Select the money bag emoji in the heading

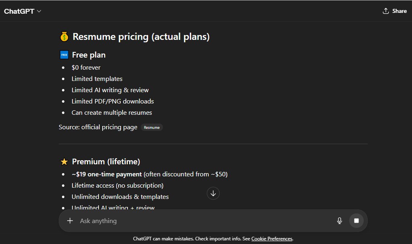pos(64,36)
